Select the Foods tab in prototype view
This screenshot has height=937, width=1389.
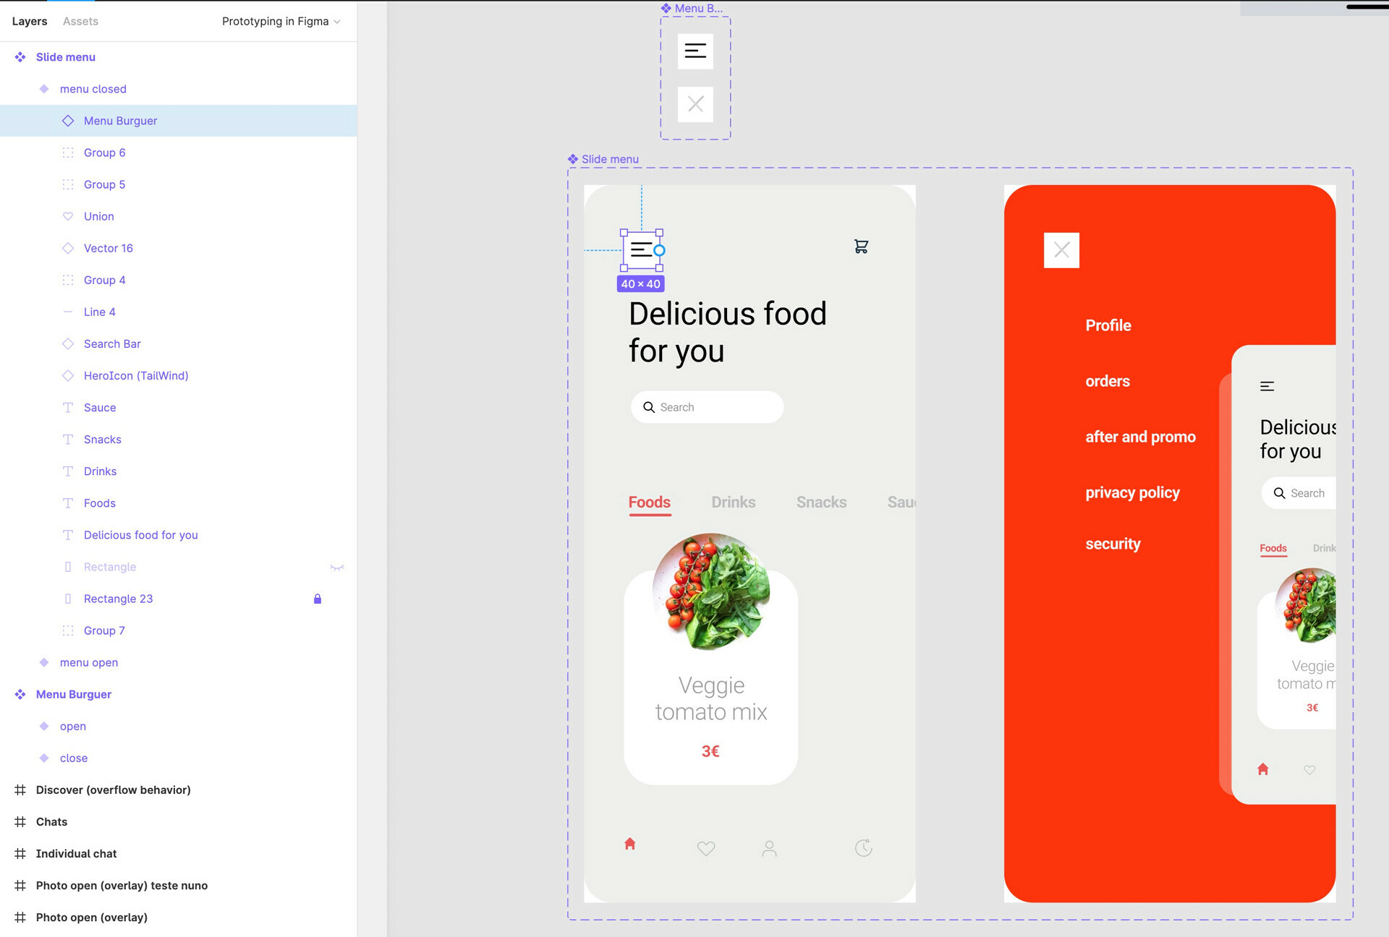coord(650,501)
